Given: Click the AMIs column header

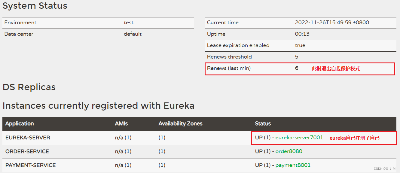Looking at the screenshot, I should pyautogui.click(x=121, y=123).
